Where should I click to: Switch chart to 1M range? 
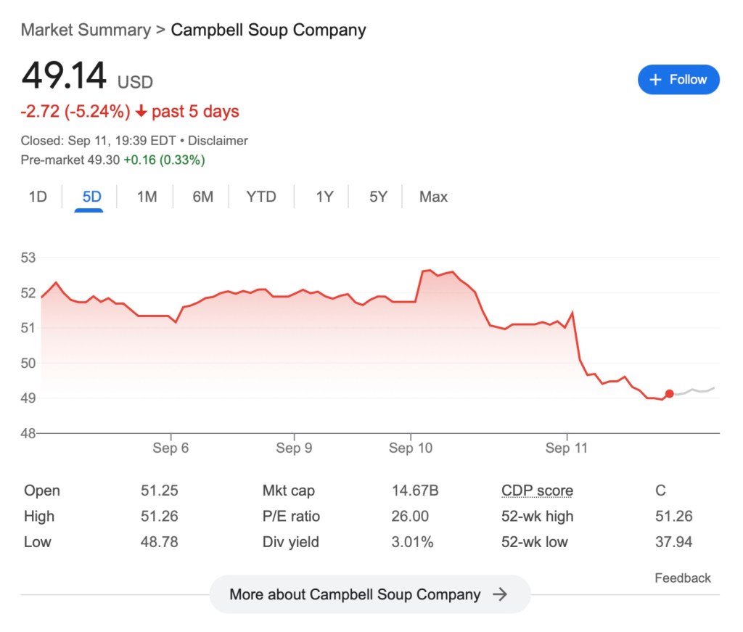point(147,197)
